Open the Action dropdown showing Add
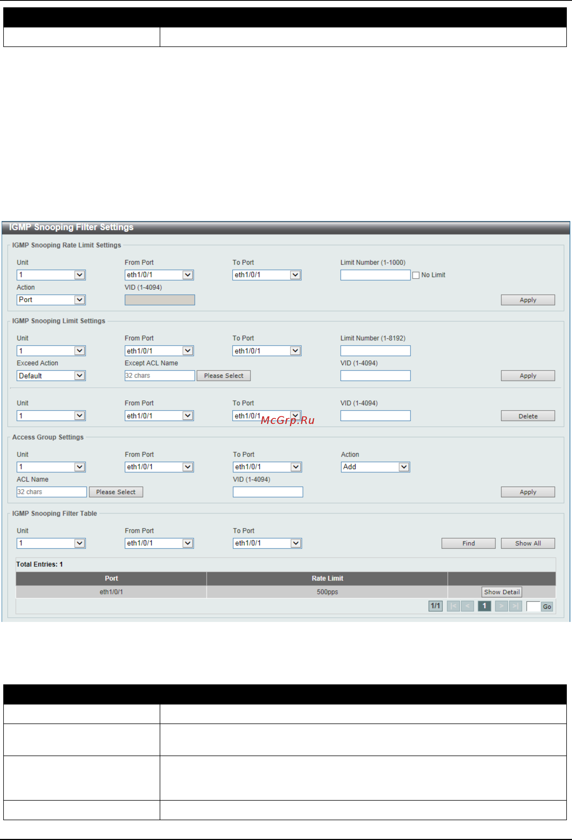This screenshot has width=572, height=840. point(375,467)
